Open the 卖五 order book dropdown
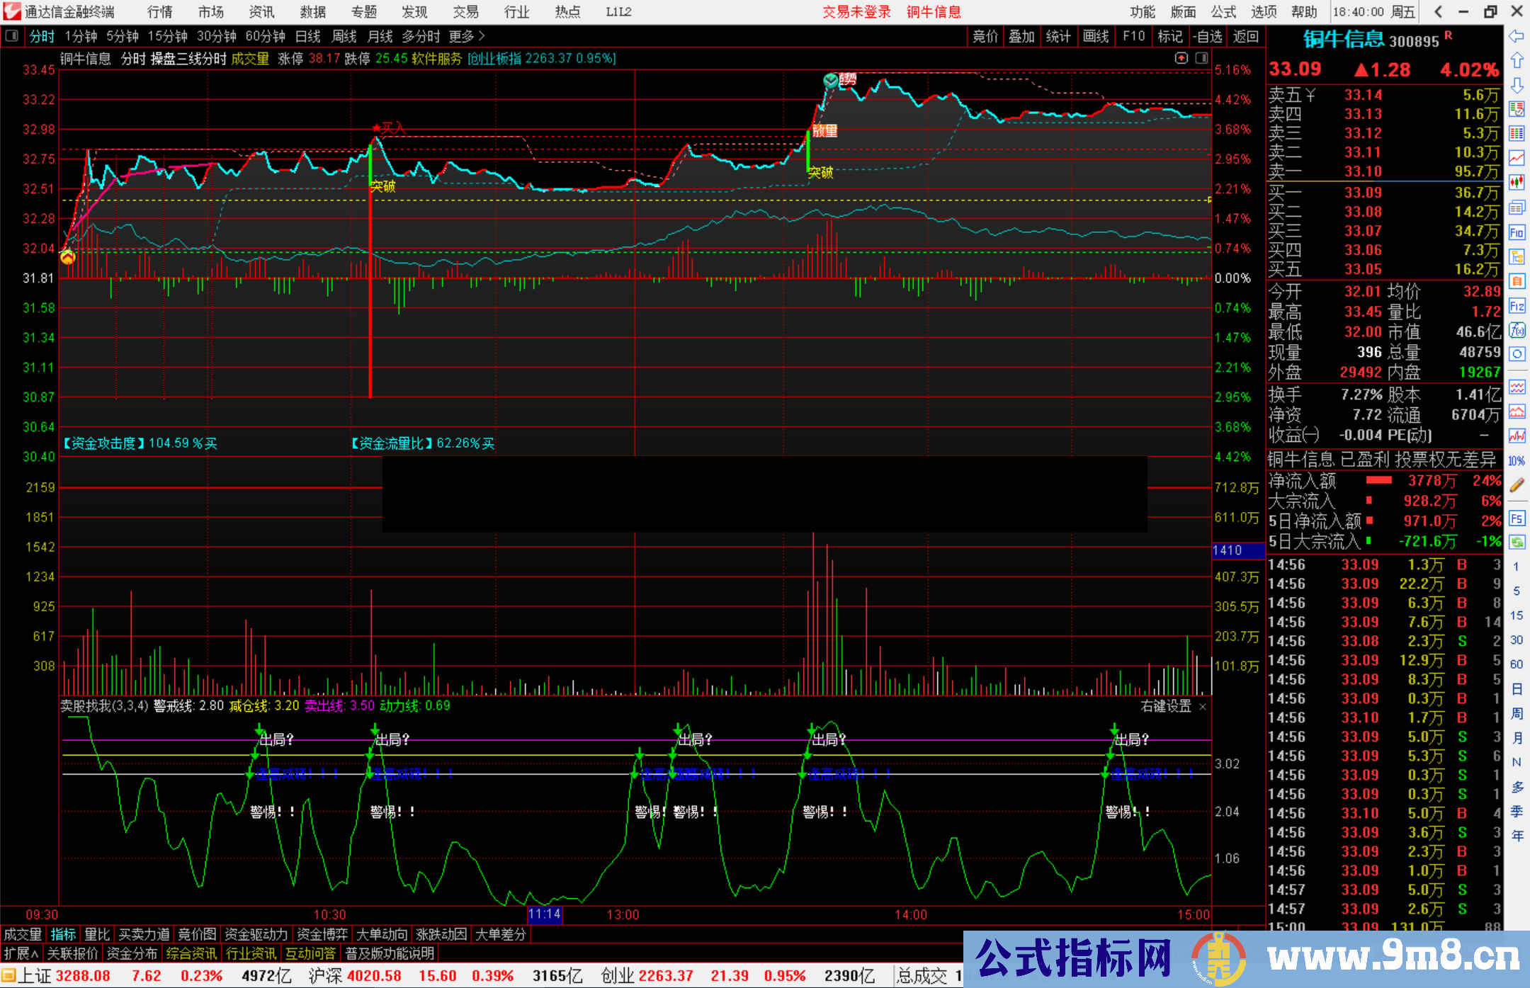 (1310, 95)
